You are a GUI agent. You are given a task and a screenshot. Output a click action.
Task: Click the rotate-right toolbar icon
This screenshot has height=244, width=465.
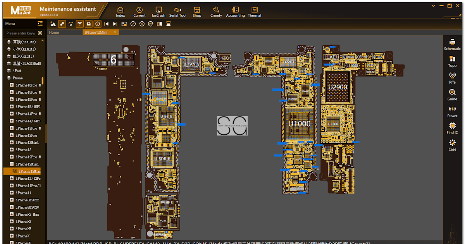pos(150,24)
